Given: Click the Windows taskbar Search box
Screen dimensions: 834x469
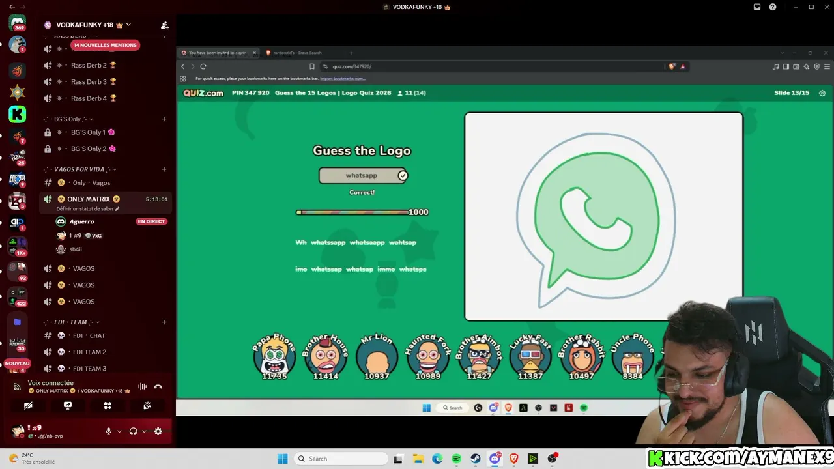Looking at the screenshot, I should (x=340, y=459).
